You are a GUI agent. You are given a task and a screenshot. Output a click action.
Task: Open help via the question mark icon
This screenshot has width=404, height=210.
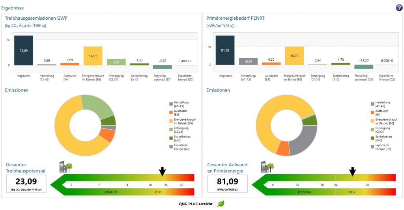[x=399, y=7]
